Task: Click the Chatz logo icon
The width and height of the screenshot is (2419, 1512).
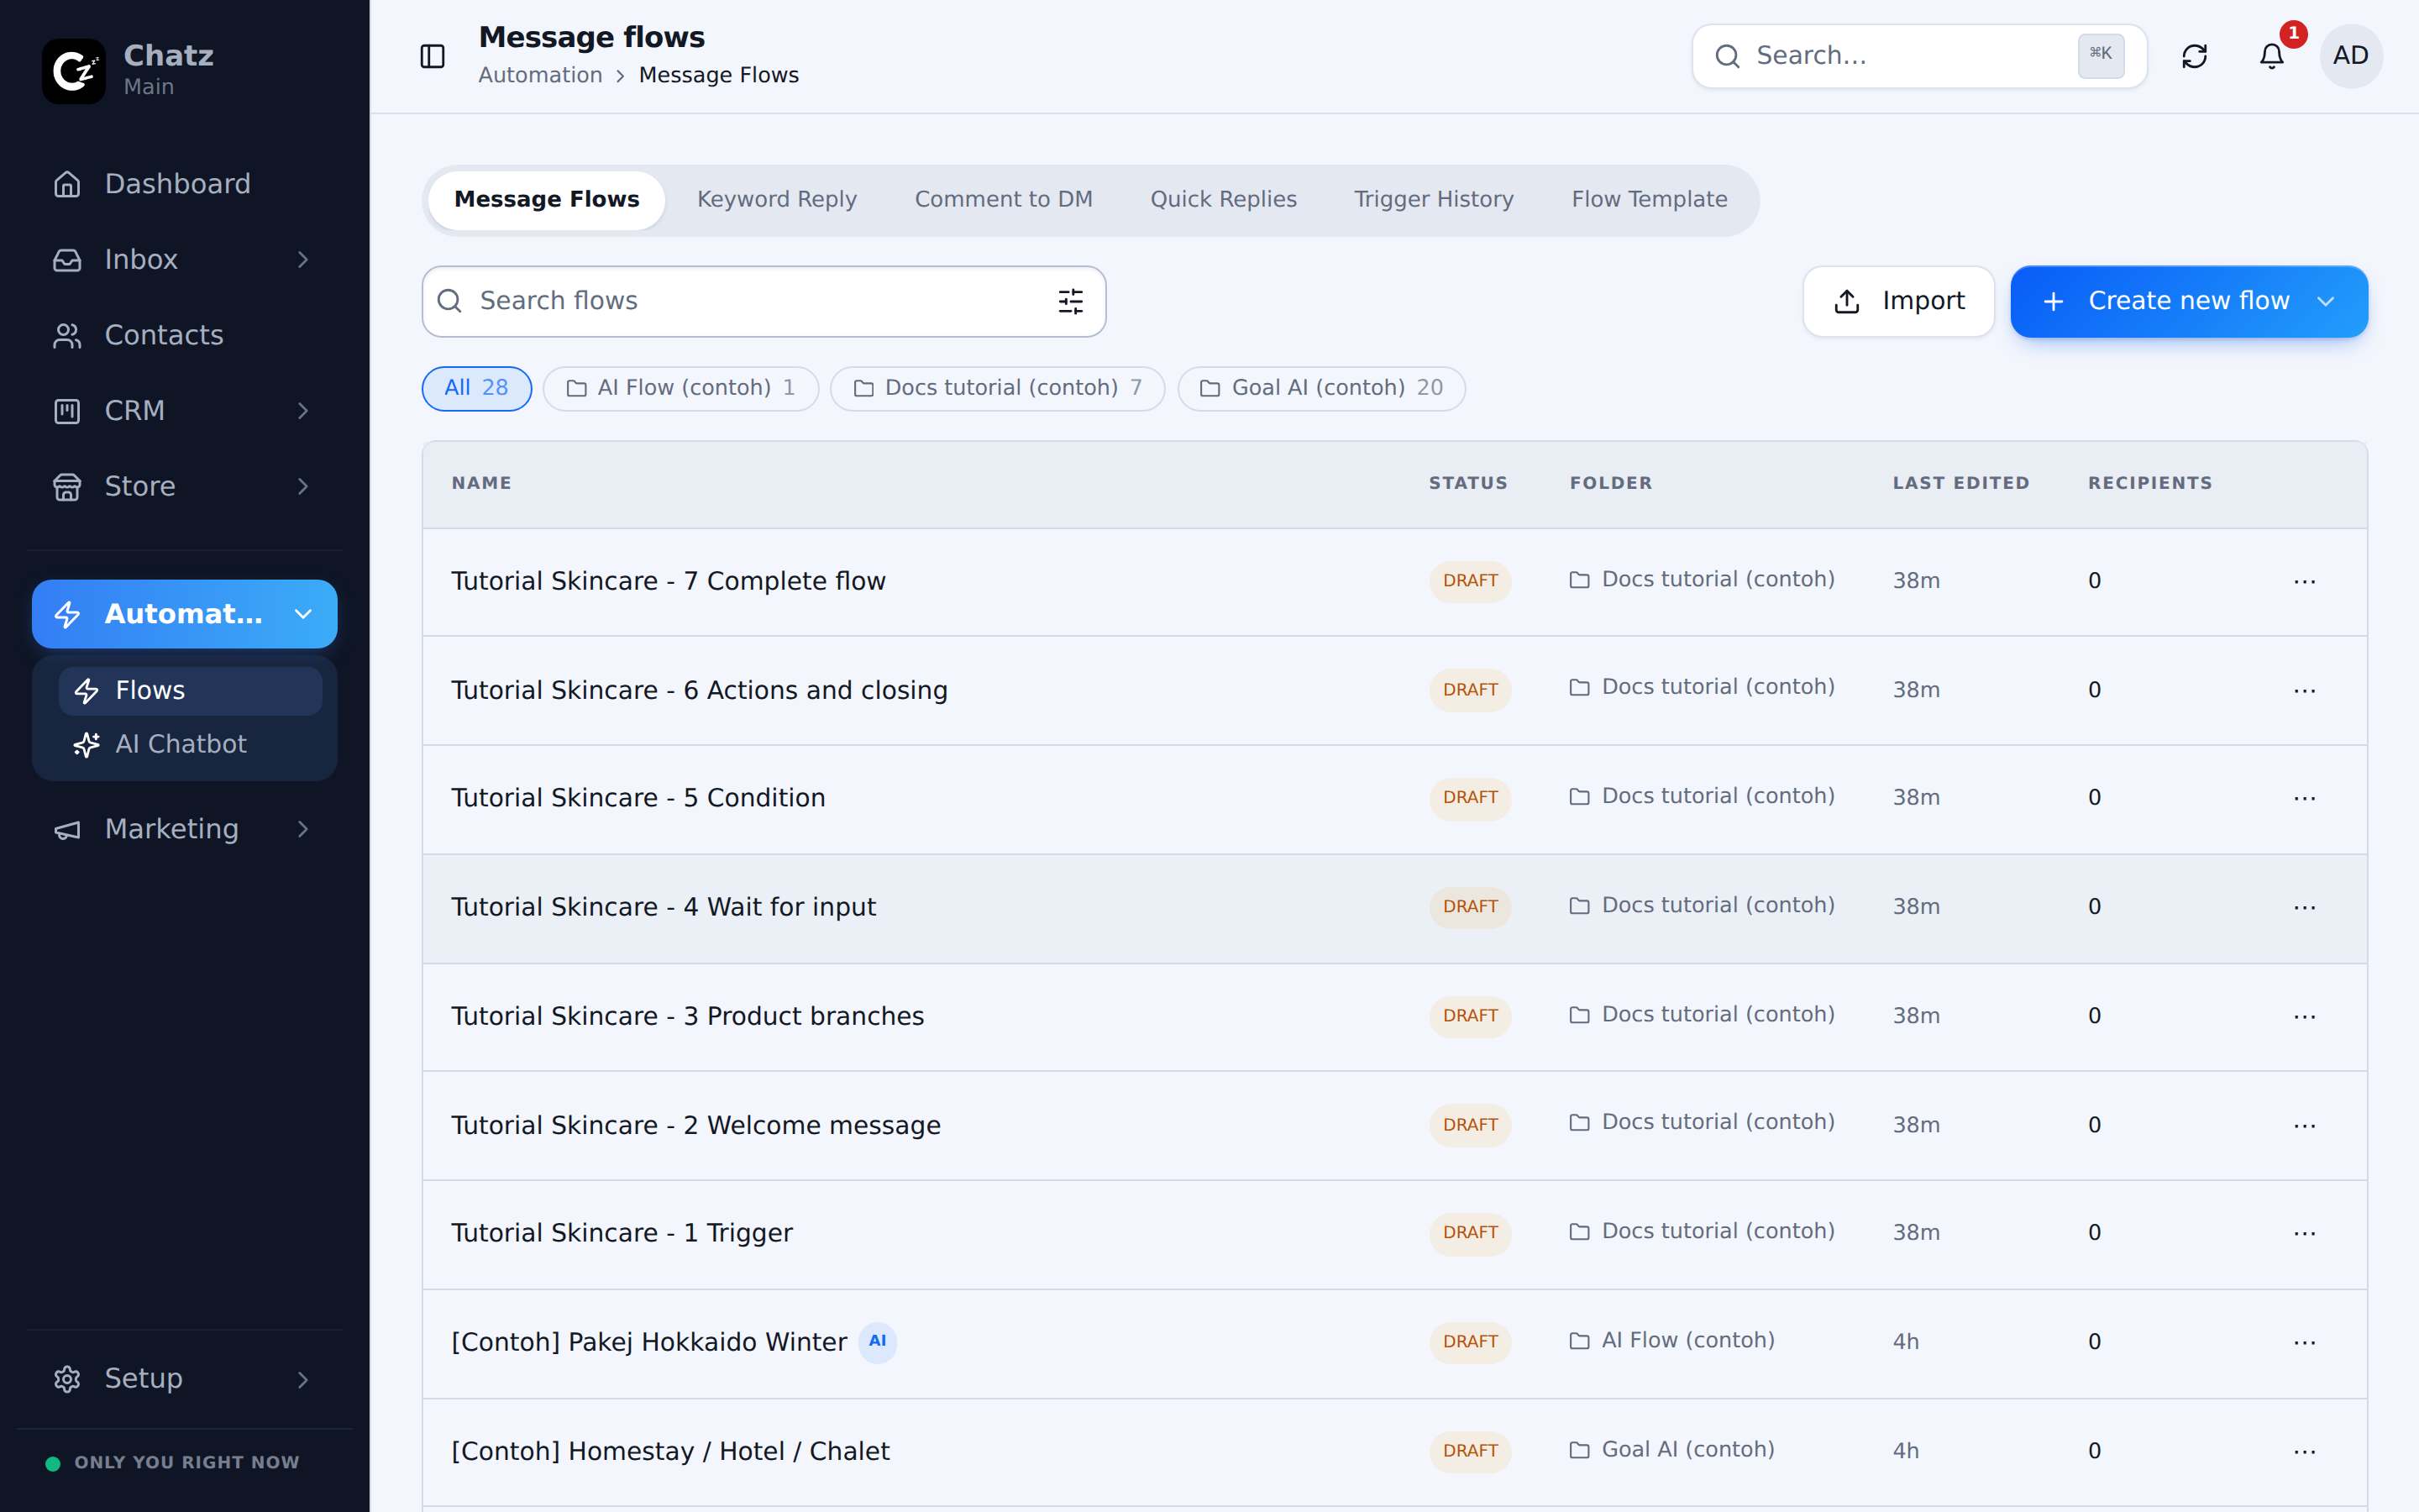Action: [x=73, y=71]
